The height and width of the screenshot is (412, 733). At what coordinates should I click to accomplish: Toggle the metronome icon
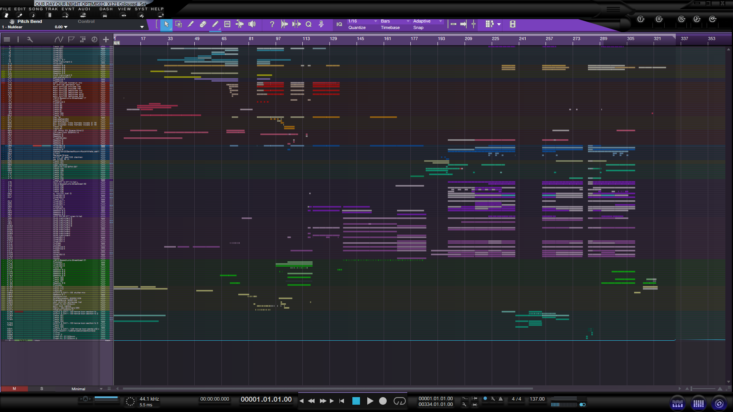tap(501, 399)
